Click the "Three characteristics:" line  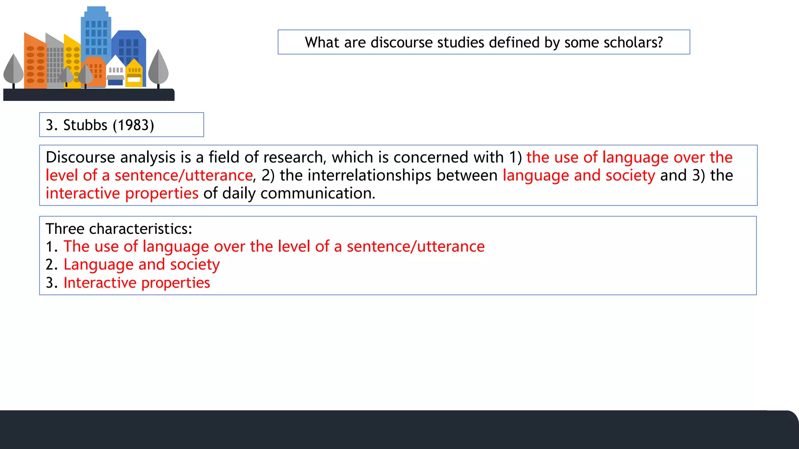click(119, 229)
